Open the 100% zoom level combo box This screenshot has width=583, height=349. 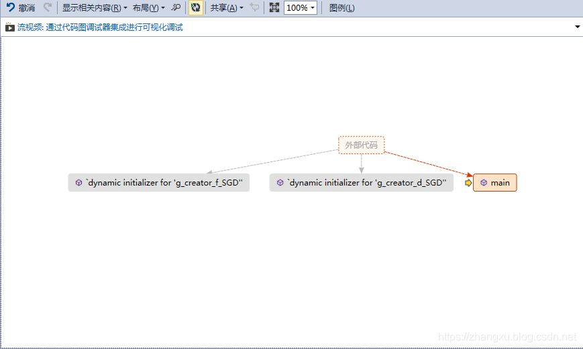click(301, 8)
